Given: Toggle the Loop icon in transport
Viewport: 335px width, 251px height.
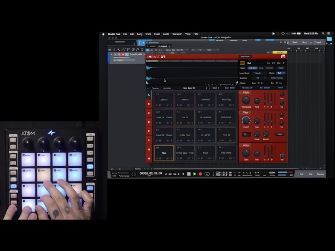Looking at the screenshot, I should pos(207,174).
